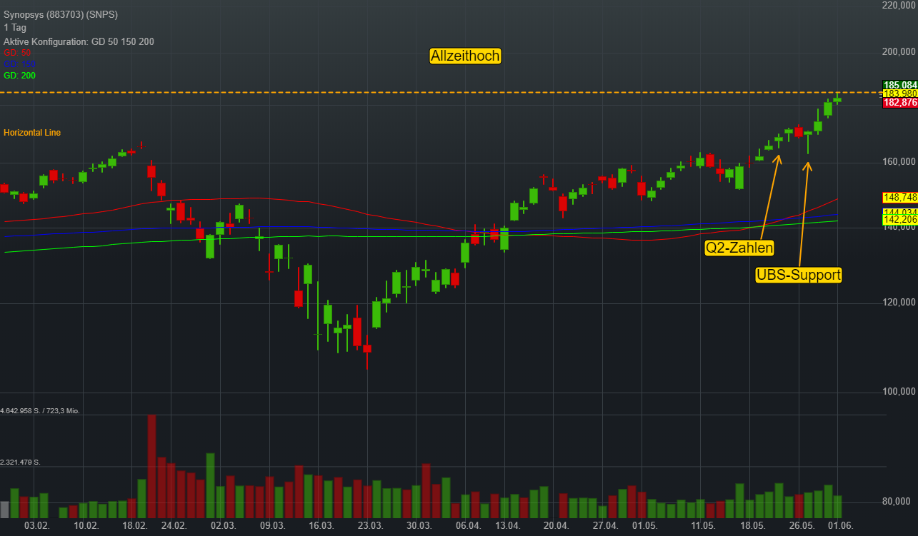Click the Q2-Zahlen annotation label
Image resolution: width=918 pixels, height=536 pixels.
pyautogui.click(x=739, y=248)
